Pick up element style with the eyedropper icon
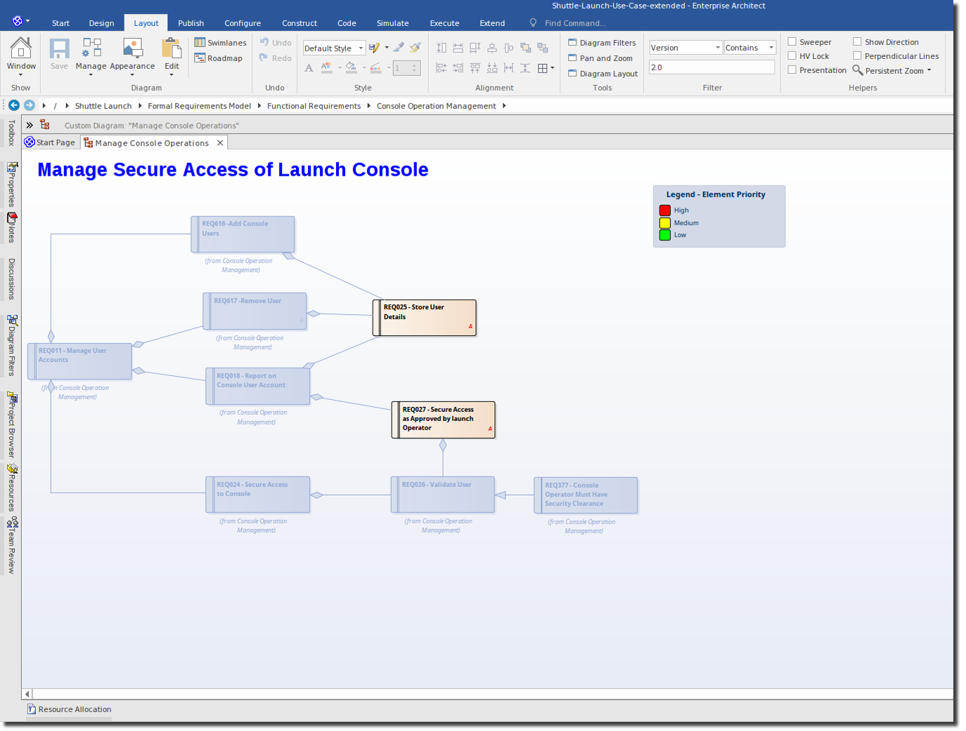Viewport: 966px width, 731px height. (x=398, y=47)
